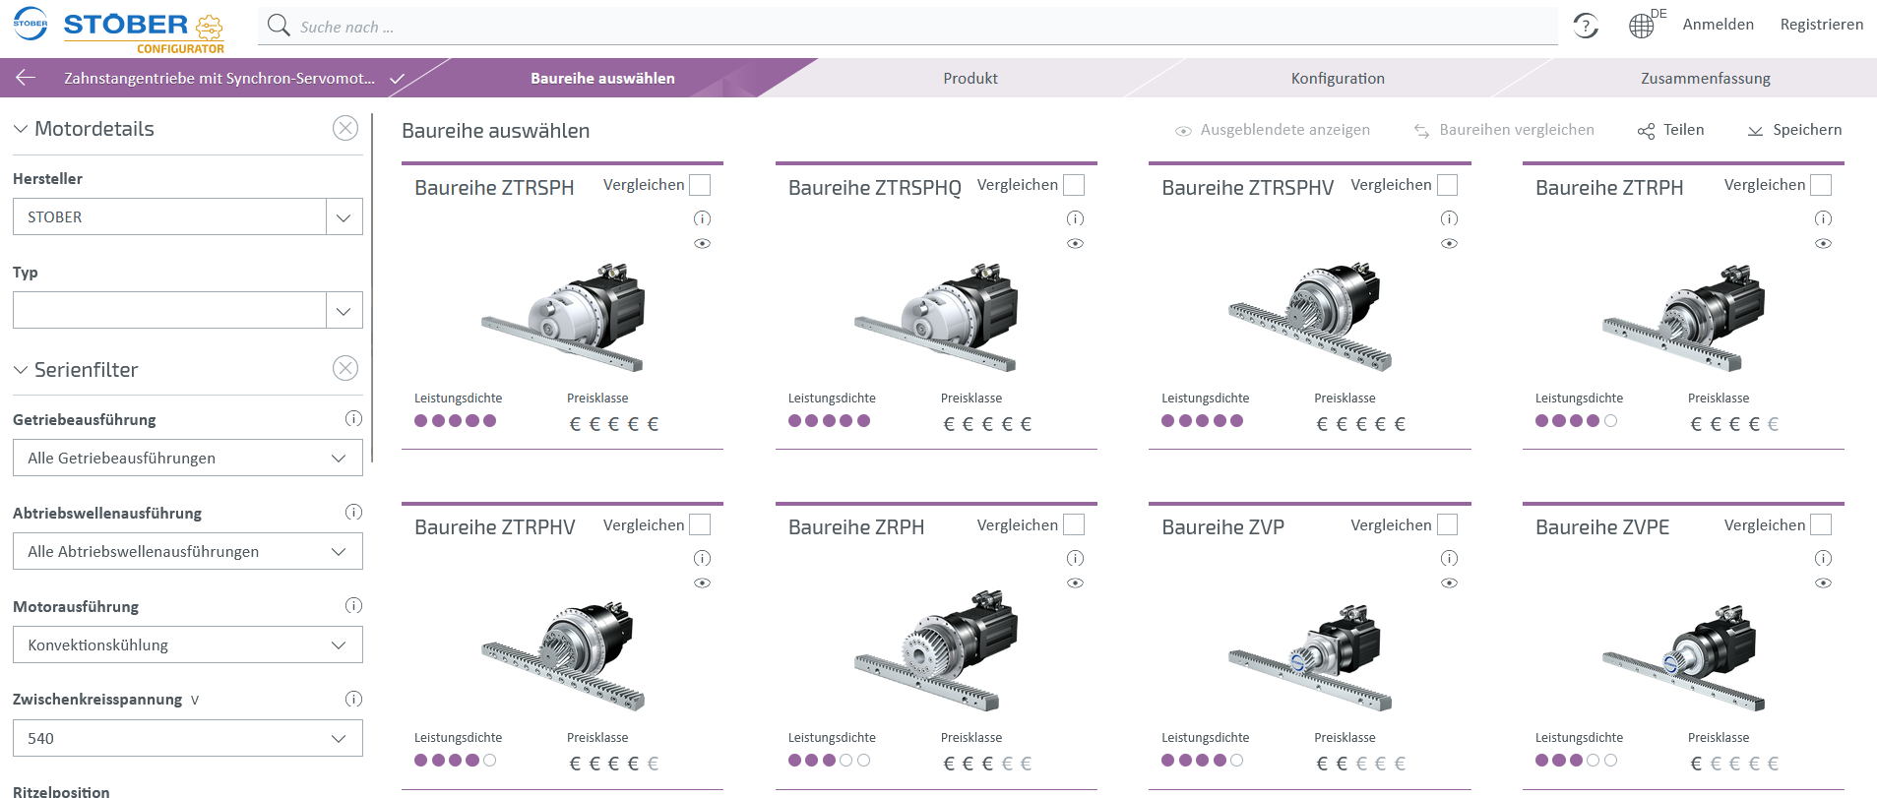Show info for Baureihe ZTRSPH

[x=702, y=218]
